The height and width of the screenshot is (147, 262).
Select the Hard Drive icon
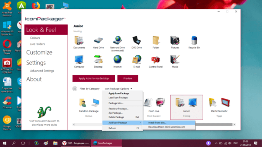click(98, 41)
